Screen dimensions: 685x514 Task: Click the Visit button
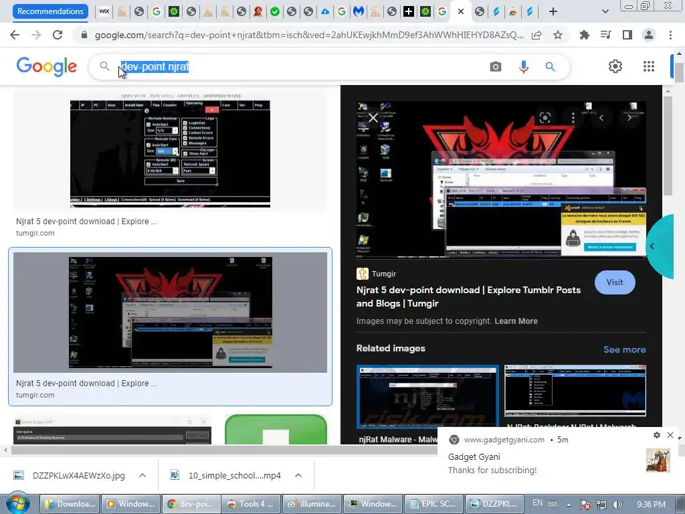pyautogui.click(x=615, y=282)
